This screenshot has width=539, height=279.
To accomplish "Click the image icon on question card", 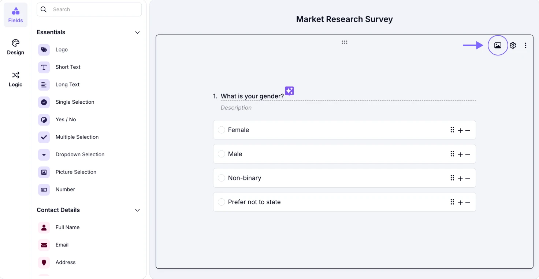I will pyautogui.click(x=498, y=45).
